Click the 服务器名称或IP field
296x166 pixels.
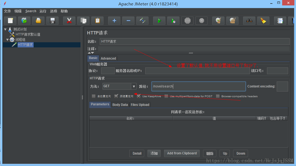[197, 71]
